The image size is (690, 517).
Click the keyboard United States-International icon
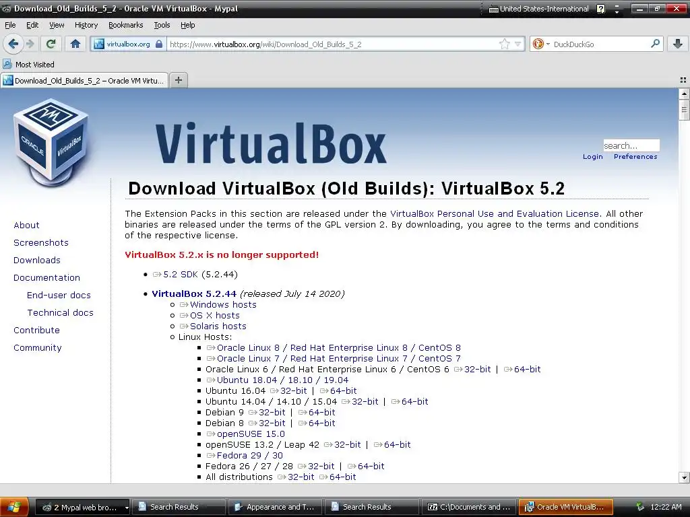pos(494,9)
